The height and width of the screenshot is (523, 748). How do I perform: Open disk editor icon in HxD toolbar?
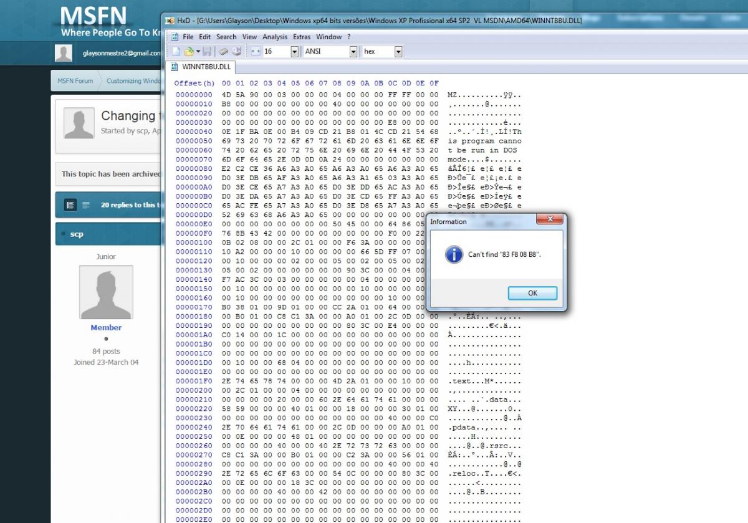[237, 51]
